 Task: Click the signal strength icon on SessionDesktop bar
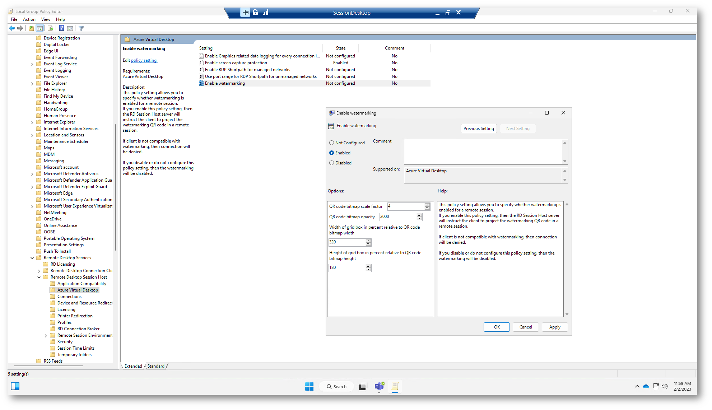266,13
